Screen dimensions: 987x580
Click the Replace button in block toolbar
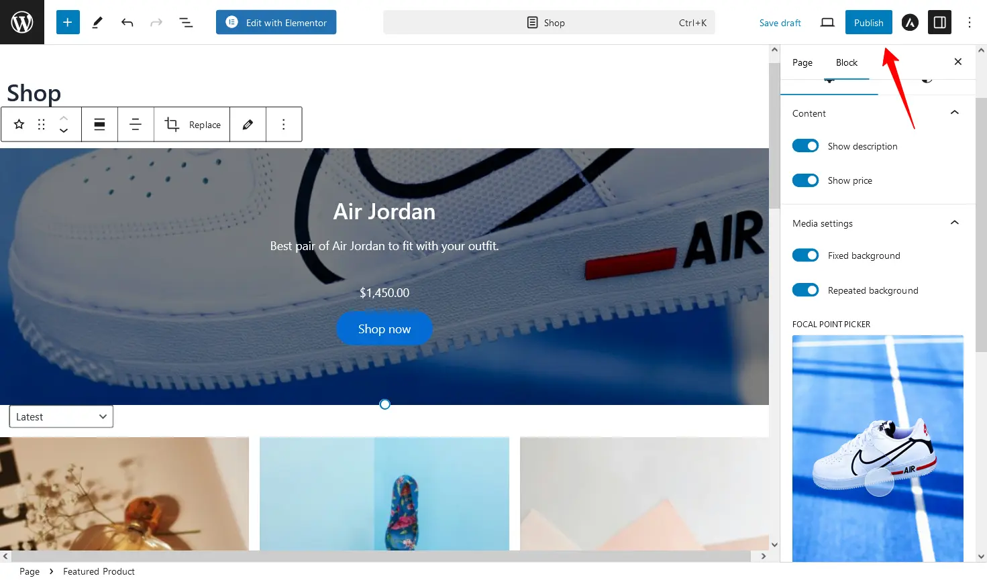[205, 124]
